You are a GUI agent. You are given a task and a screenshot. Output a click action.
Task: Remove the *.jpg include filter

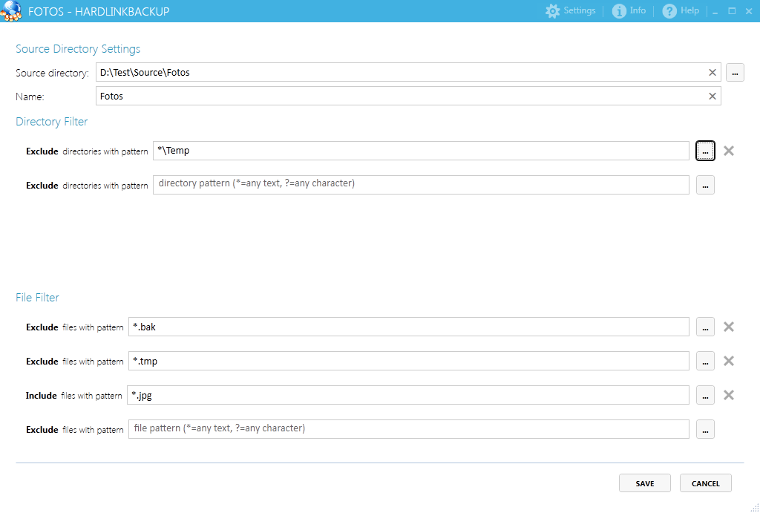pyautogui.click(x=729, y=395)
